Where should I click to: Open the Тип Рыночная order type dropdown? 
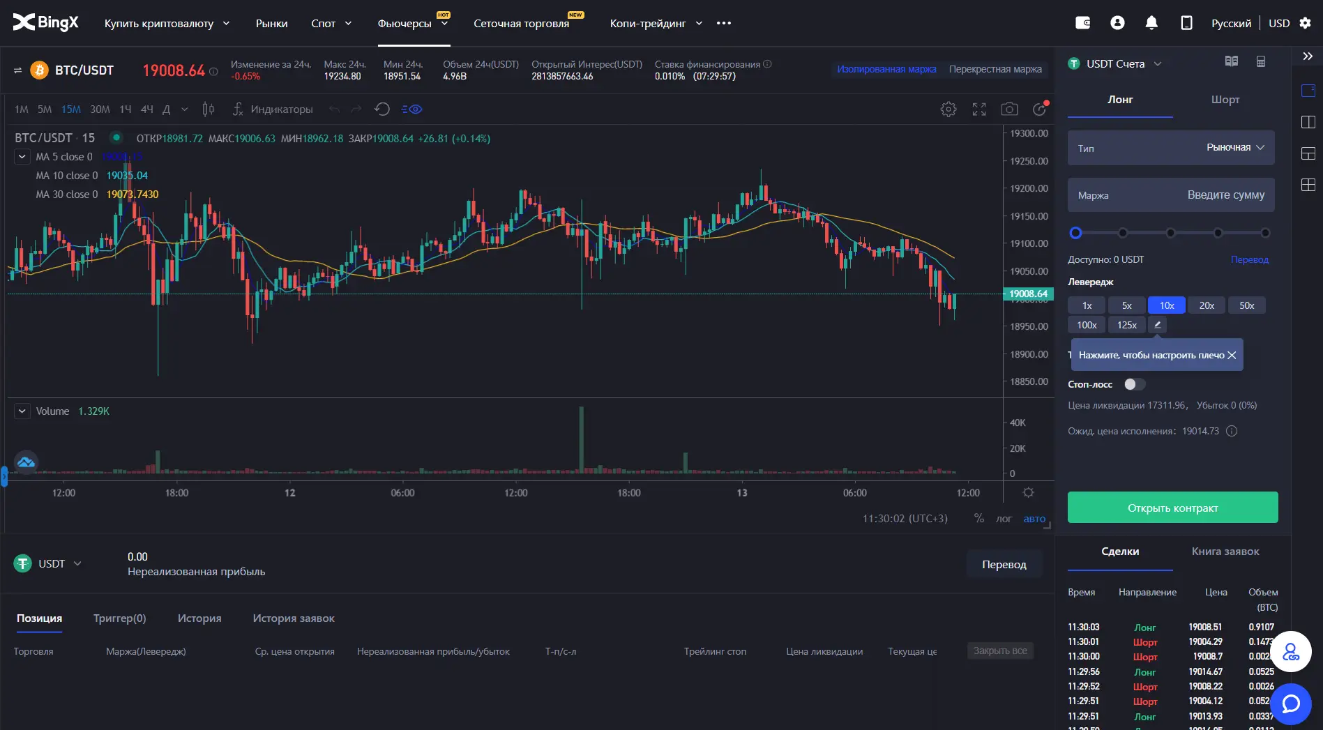click(1171, 148)
